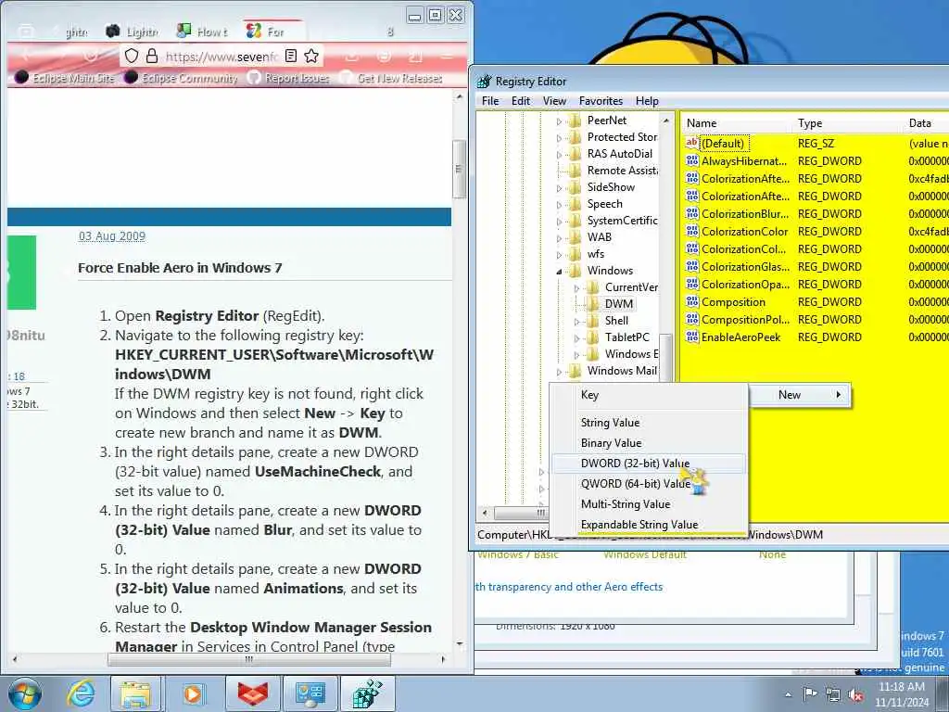Screen dimensions: 949x712
Task: Select the WAB folder icon
Action: pyautogui.click(x=575, y=237)
